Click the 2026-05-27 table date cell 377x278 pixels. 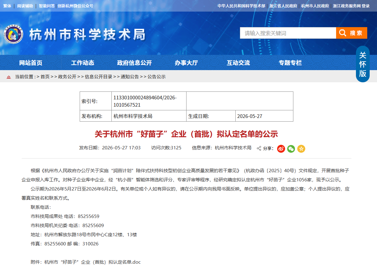[250, 116]
